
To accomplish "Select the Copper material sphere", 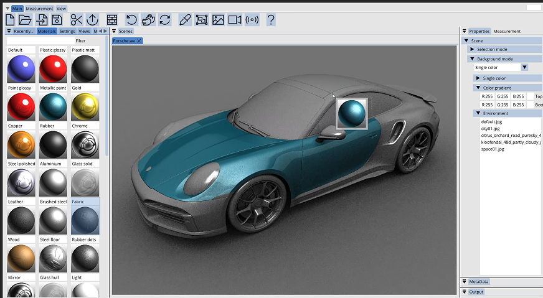I will [x=21, y=145].
